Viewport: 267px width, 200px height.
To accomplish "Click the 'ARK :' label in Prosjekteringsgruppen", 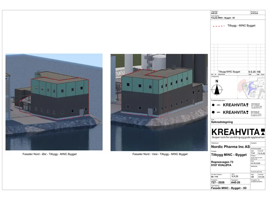I will [219, 105].
